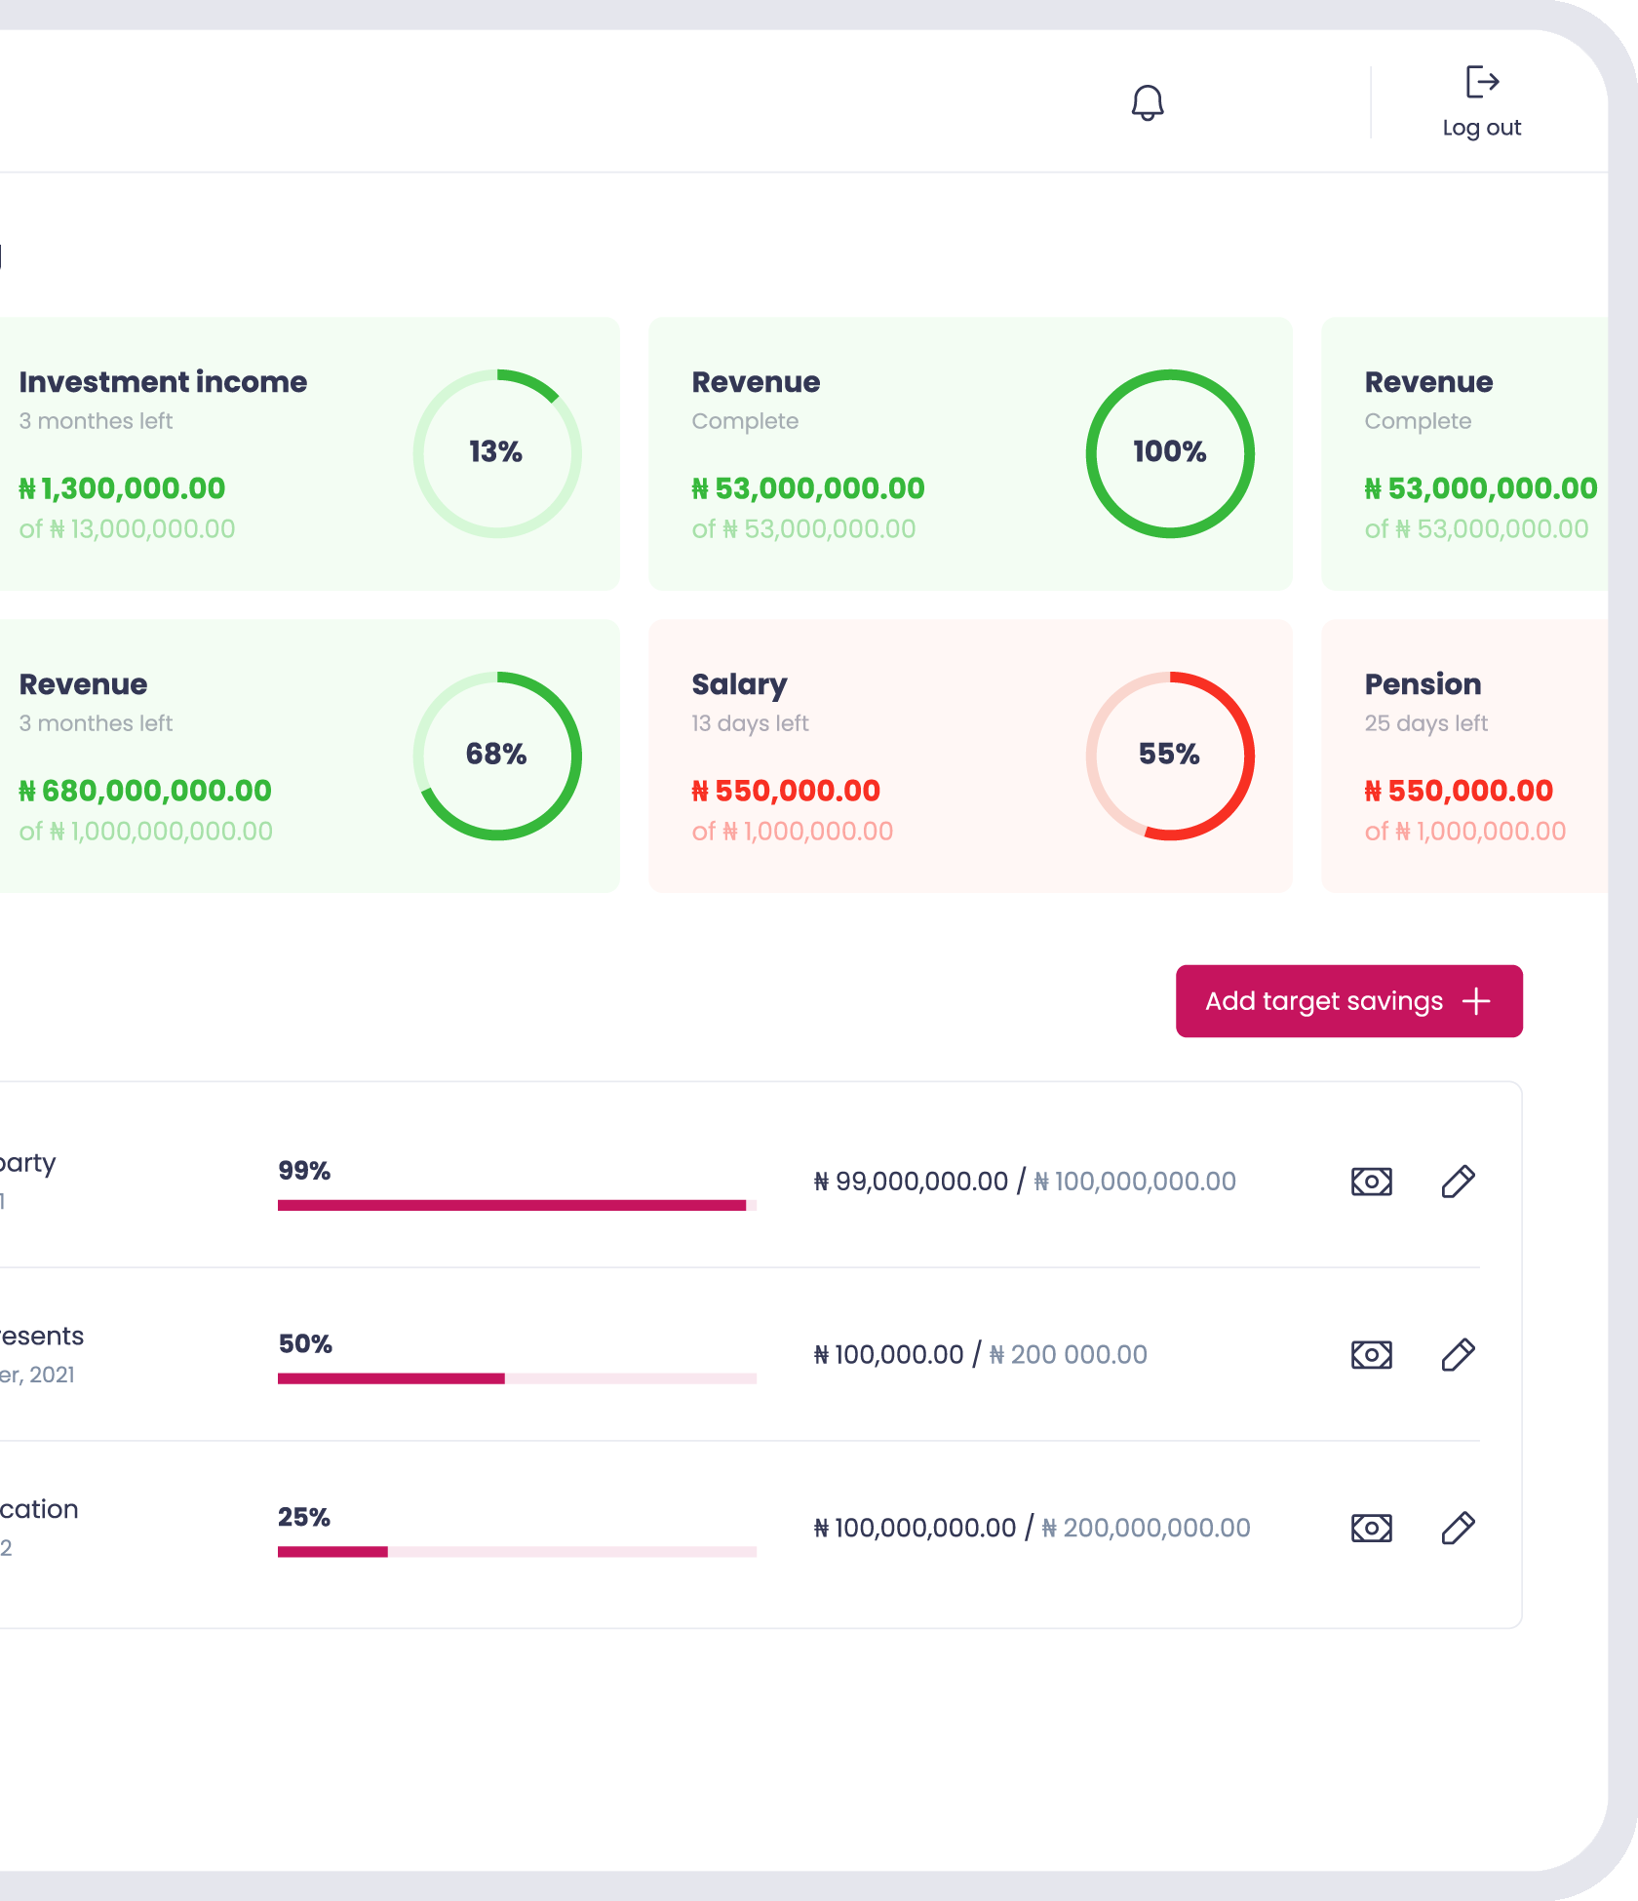This screenshot has width=1638, height=1901.
Task: Click the Revenue title on the 68% card
Action: point(83,684)
